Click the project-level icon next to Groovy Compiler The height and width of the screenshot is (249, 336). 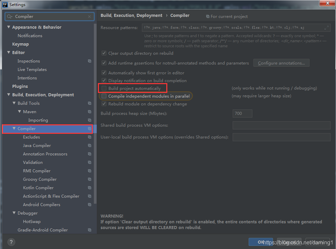pos(89,179)
